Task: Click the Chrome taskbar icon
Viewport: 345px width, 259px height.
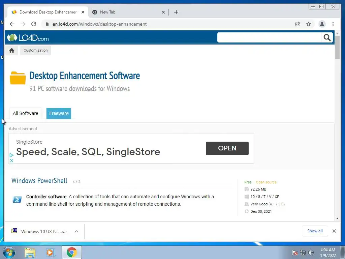Action: coord(71,252)
